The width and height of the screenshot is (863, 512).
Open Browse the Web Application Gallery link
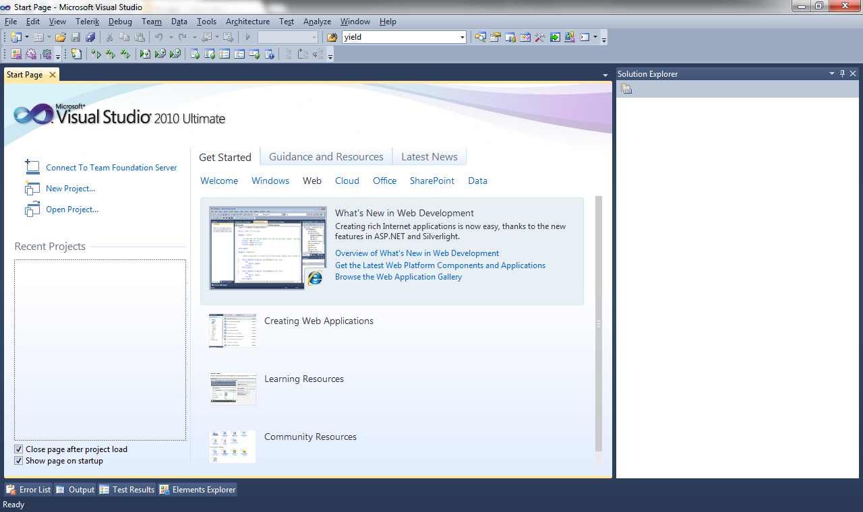pos(398,276)
